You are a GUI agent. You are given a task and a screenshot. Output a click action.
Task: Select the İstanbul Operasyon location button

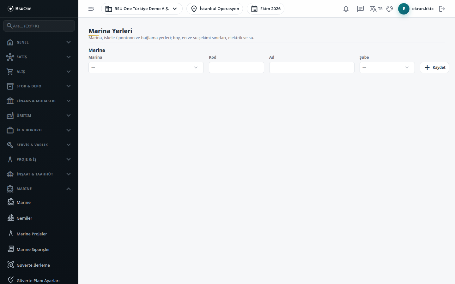pos(215,9)
